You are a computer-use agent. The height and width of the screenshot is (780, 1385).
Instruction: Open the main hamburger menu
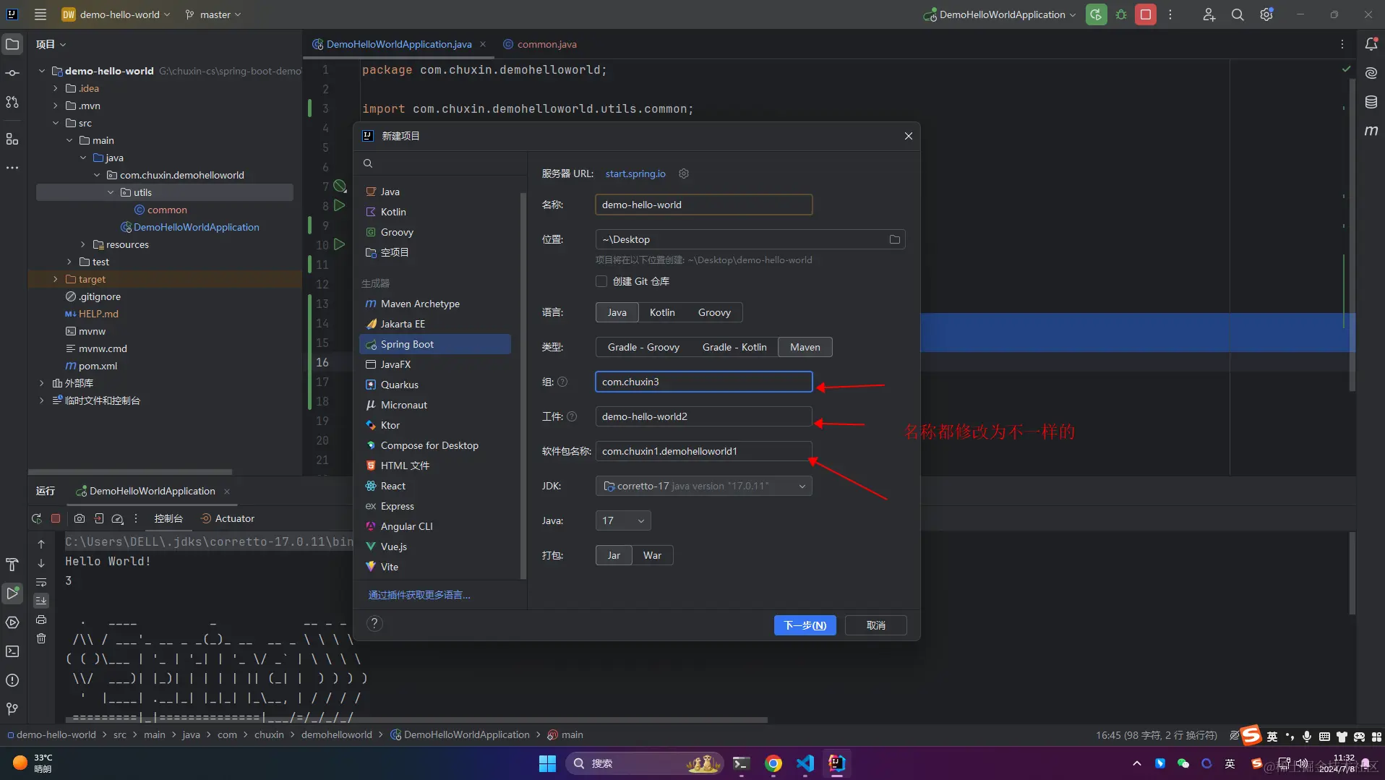click(40, 14)
